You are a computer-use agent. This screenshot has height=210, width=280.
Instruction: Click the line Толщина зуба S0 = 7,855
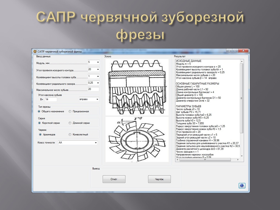pyautogui.click(x=190, y=124)
